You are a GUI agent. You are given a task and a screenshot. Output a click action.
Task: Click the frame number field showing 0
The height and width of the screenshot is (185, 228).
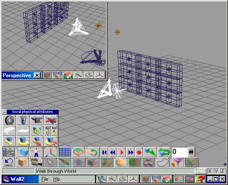pyautogui.click(x=179, y=152)
